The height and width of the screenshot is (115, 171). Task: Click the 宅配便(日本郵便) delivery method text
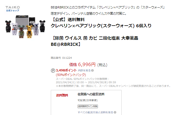click(x=87, y=100)
